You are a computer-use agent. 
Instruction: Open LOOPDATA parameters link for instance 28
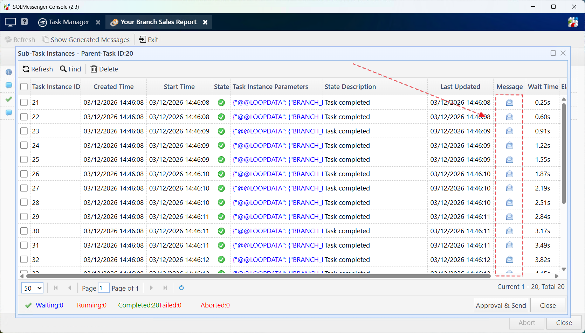pos(277,203)
